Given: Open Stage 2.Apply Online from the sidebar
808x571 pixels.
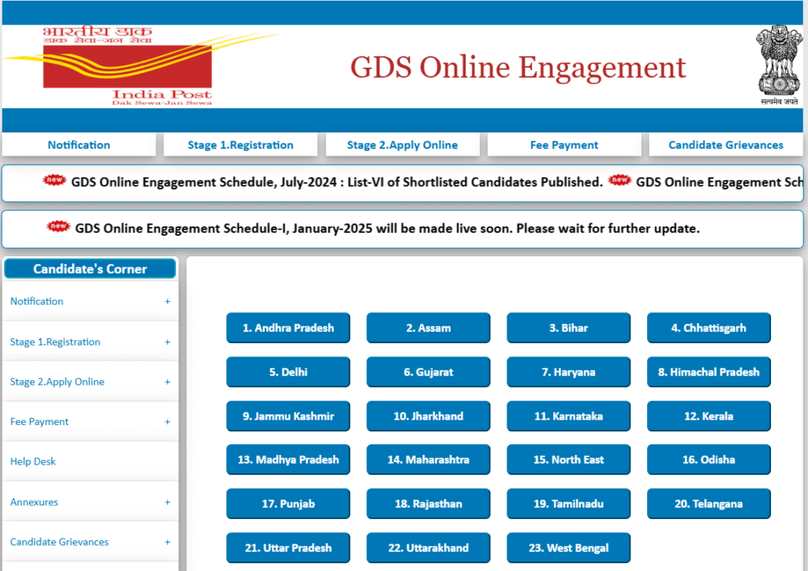Looking at the screenshot, I should point(57,381).
